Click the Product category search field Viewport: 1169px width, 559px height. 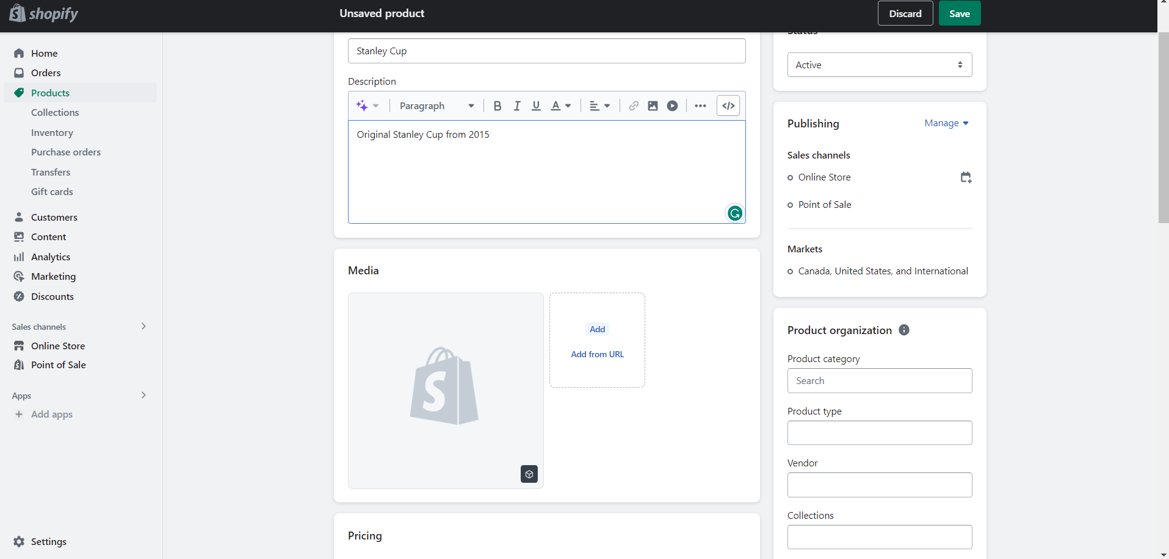(879, 380)
